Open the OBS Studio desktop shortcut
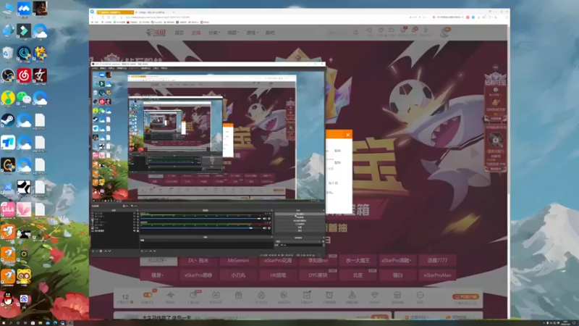This screenshot has height=326, width=579. tap(8, 76)
